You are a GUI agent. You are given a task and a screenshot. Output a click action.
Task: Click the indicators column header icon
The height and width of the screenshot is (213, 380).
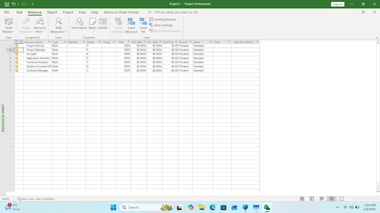(x=19, y=42)
